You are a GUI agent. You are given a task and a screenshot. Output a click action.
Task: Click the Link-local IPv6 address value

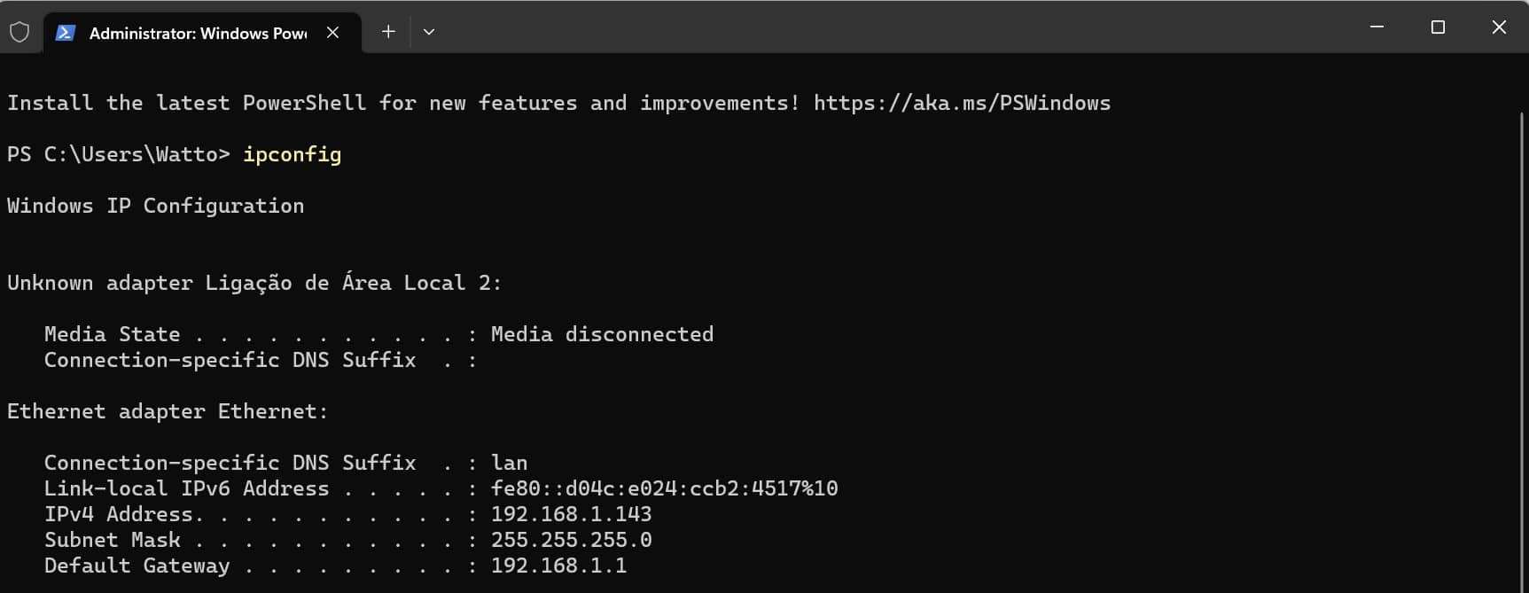(x=664, y=488)
